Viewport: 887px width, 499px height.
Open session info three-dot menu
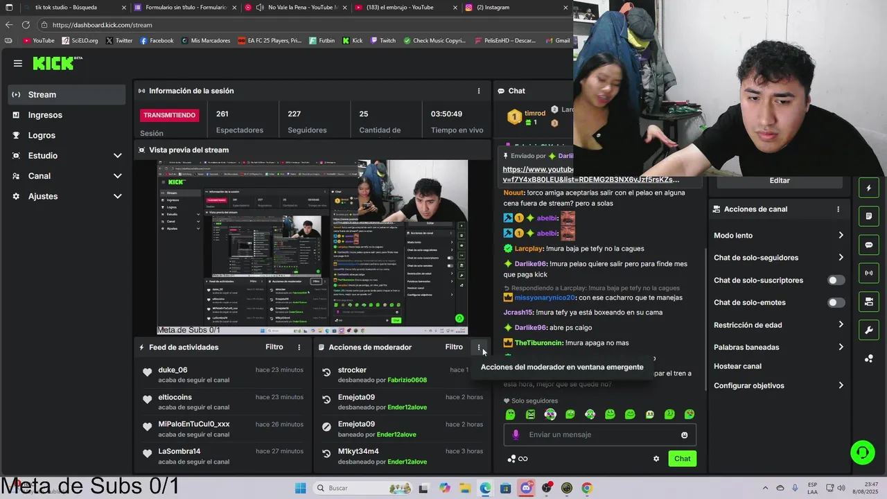[x=478, y=91]
